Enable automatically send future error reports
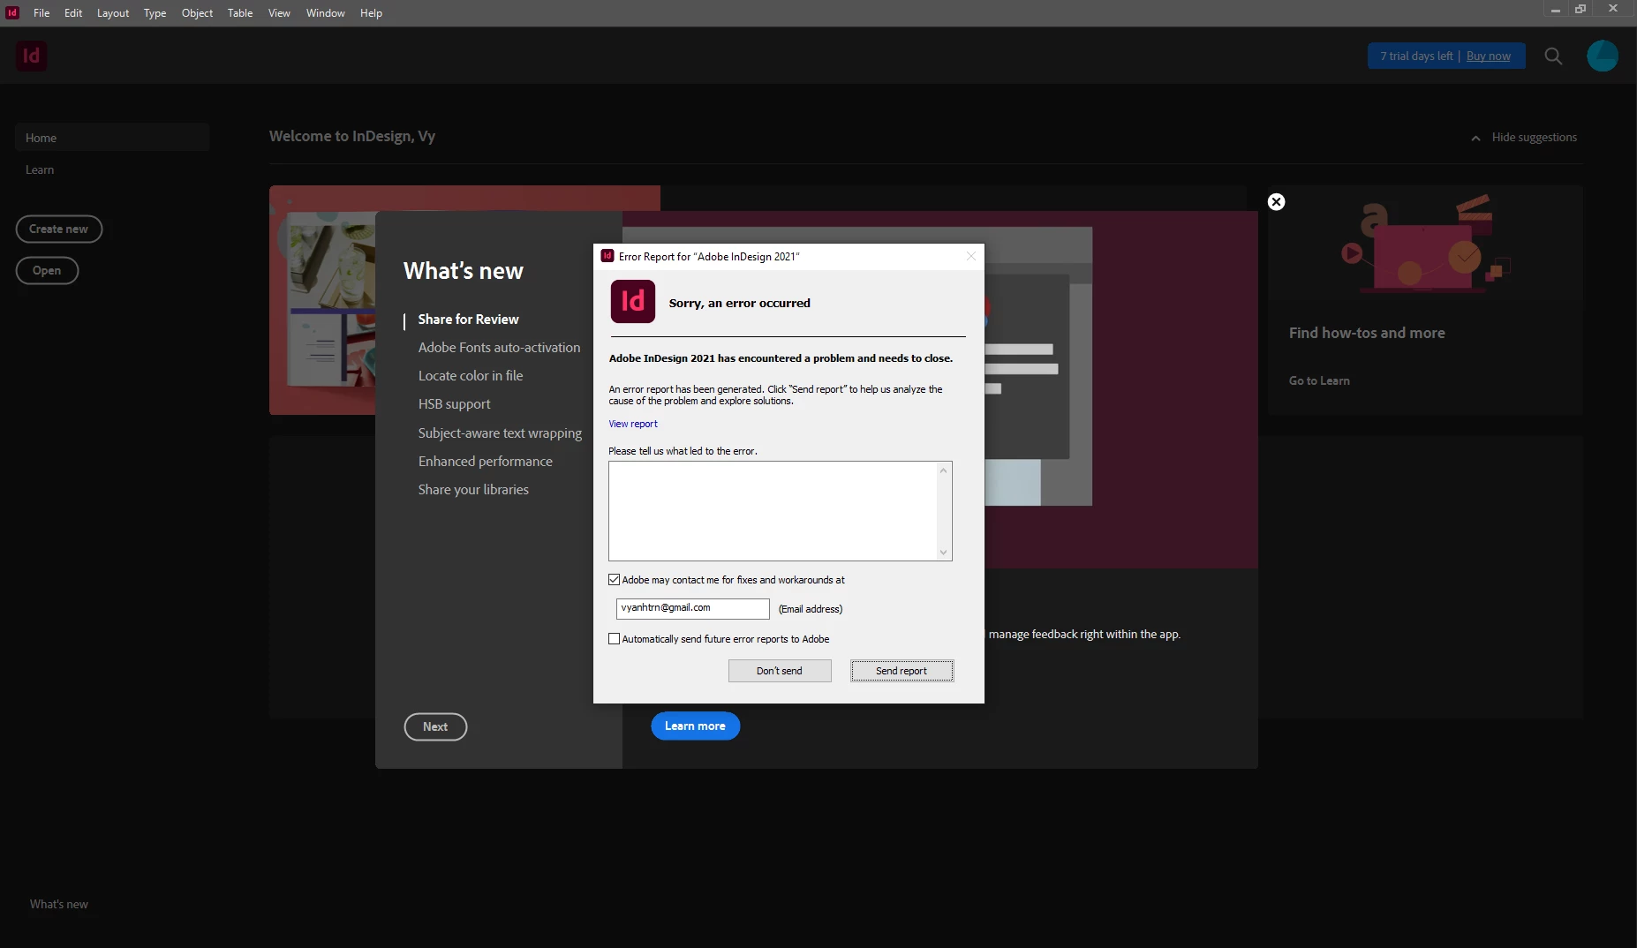 (x=614, y=639)
